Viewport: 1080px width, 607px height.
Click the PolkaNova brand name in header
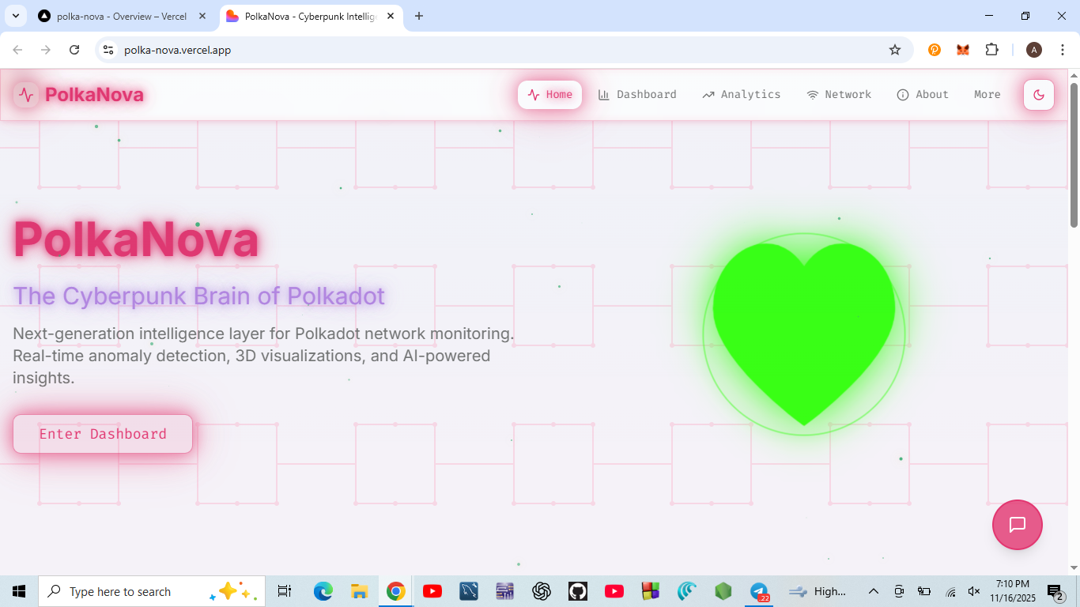94,95
